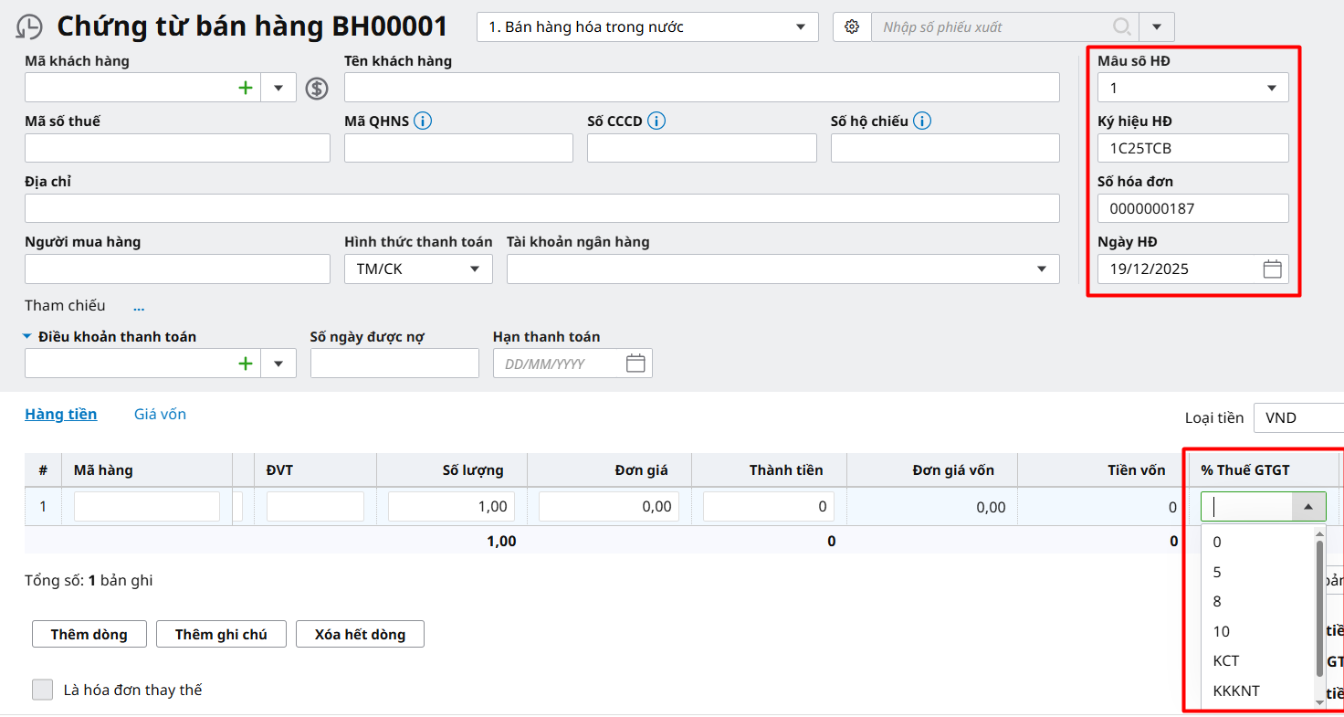Open calendar for Hạn thanh toán
Screen dimensions: 1344x717
point(635,364)
